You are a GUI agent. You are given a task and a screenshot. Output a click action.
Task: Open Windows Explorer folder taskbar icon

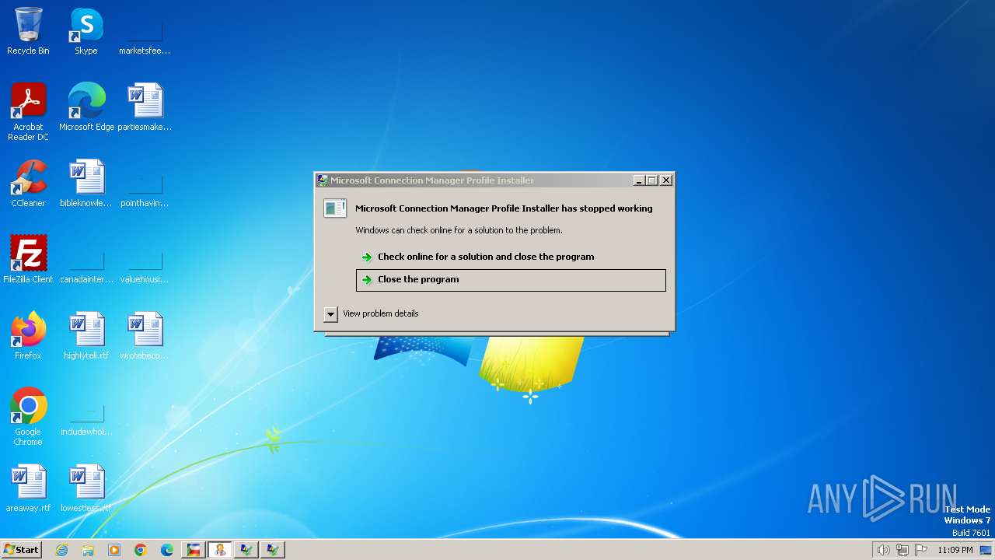point(88,550)
